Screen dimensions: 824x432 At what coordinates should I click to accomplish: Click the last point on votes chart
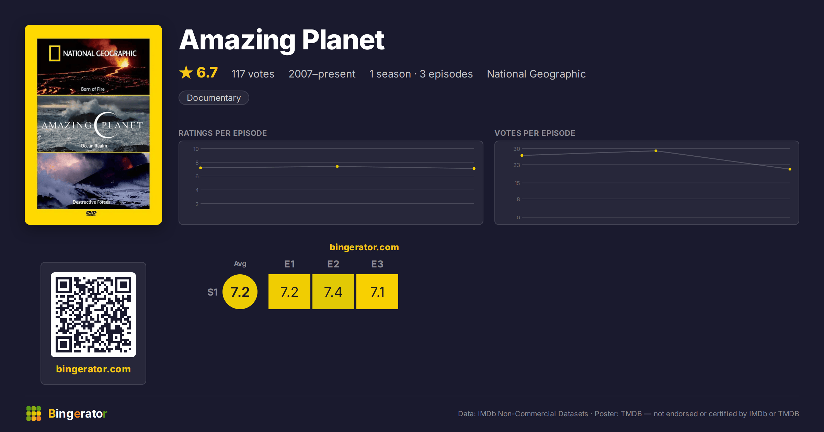coord(790,169)
